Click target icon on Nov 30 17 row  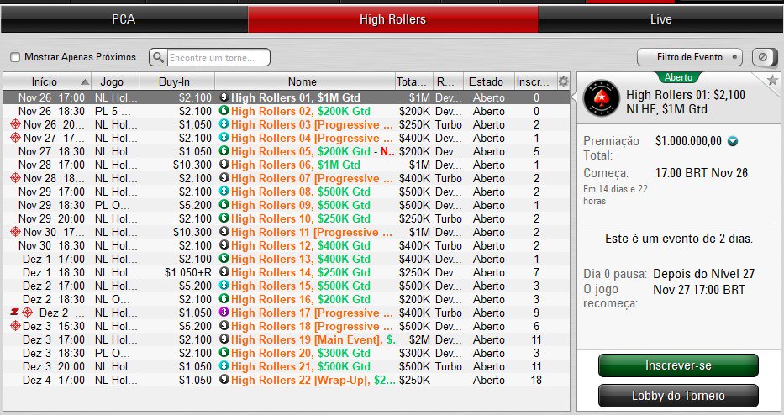click(x=15, y=232)
